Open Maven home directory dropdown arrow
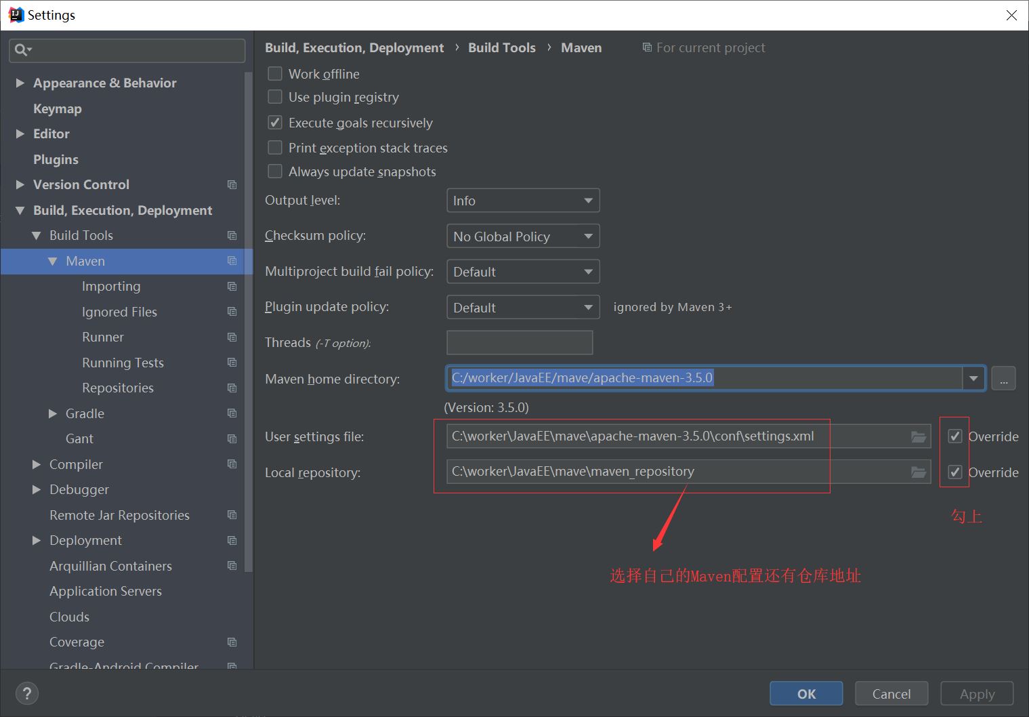1029x717 pixels. click(973, 378)
